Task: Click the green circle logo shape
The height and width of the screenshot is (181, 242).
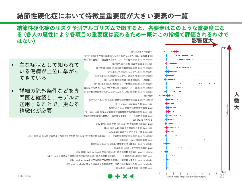Action: (110, 176)
